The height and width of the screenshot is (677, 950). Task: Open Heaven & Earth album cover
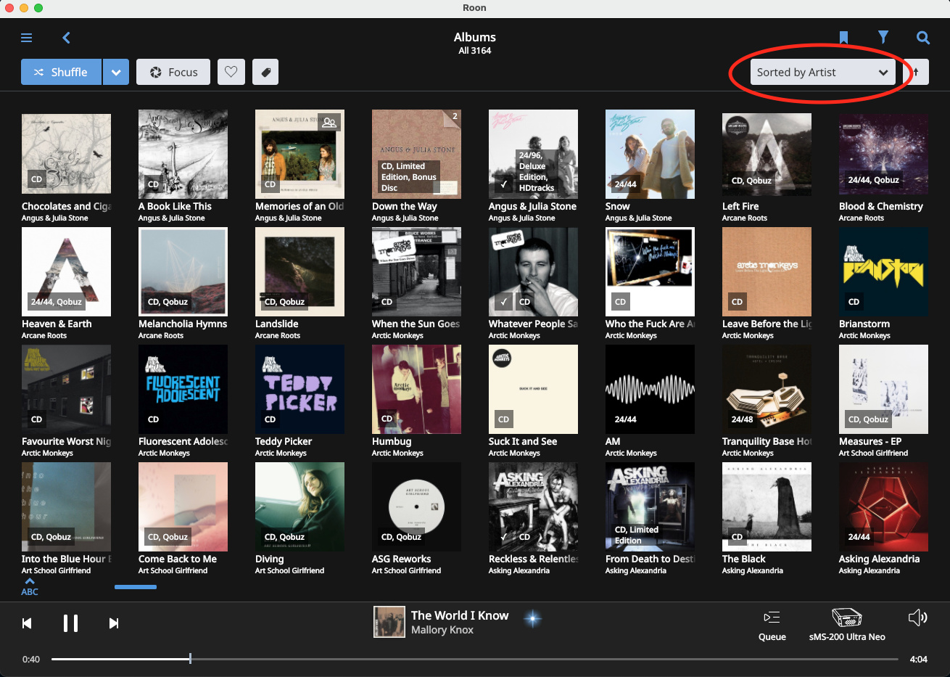pos(66,271)
